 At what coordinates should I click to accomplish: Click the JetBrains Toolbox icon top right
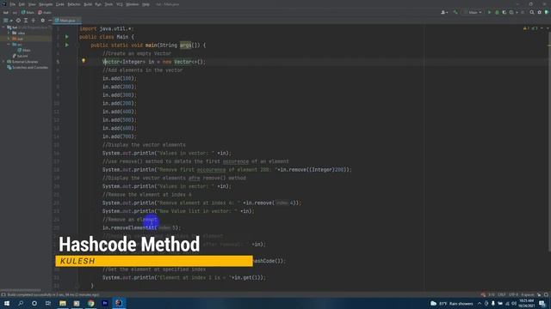click(547, 12)
